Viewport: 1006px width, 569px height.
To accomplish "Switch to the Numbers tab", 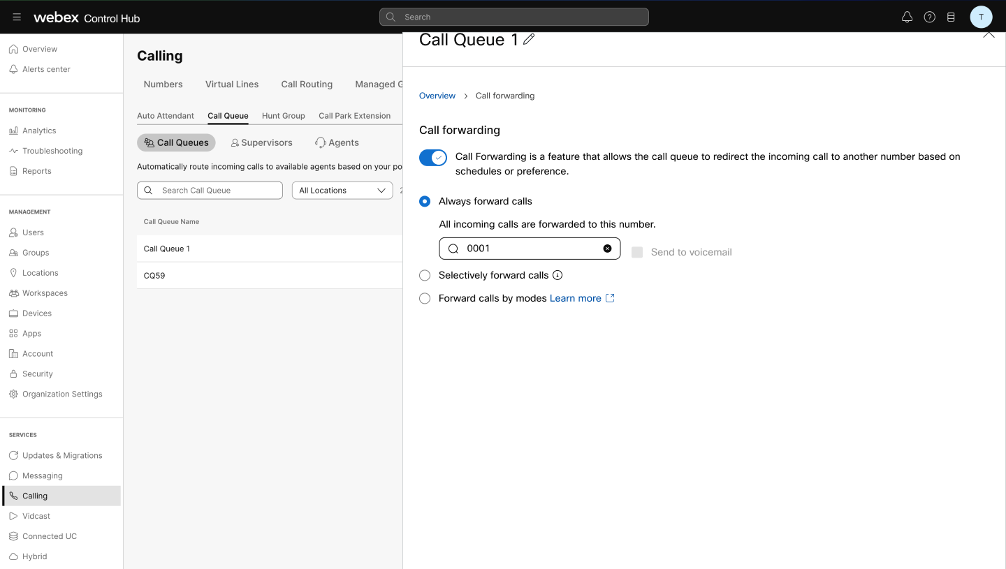I will (x=163, y=84).
